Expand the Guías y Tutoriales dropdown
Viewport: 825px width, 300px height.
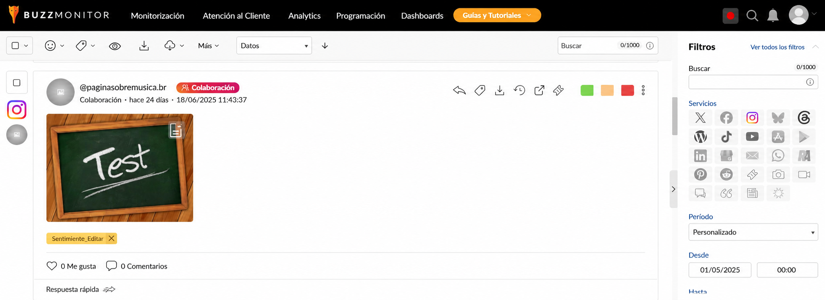coord(497,15)
